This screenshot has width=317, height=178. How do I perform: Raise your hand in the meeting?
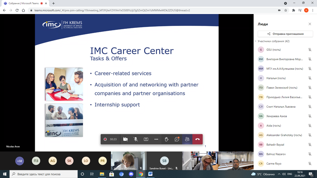click(x=167, y=139)
